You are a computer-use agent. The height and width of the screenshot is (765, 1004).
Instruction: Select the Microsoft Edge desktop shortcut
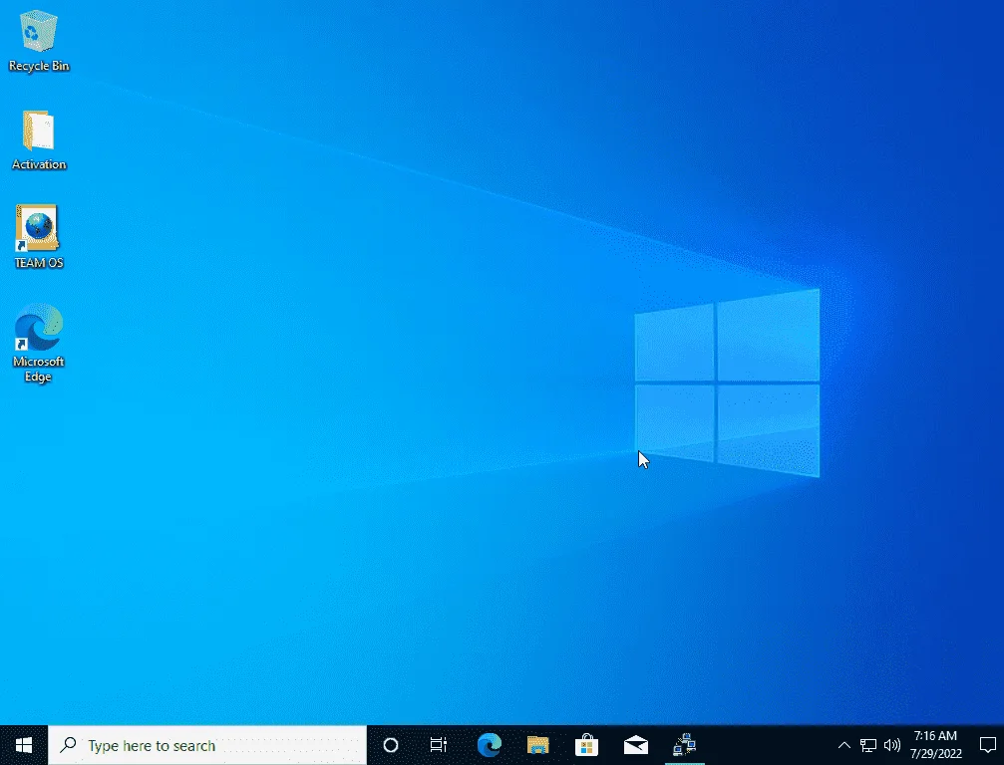point(39,344)
